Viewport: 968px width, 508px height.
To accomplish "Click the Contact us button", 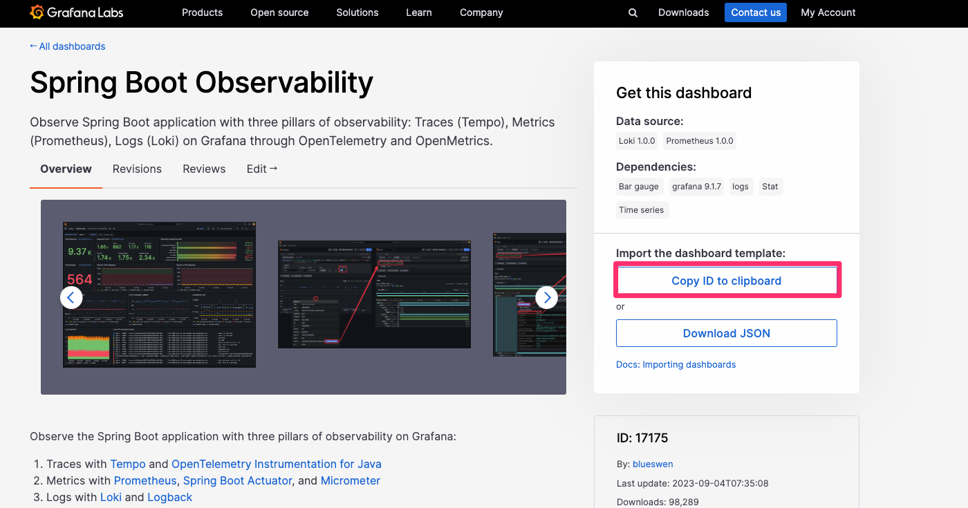I will pos(756,12).
